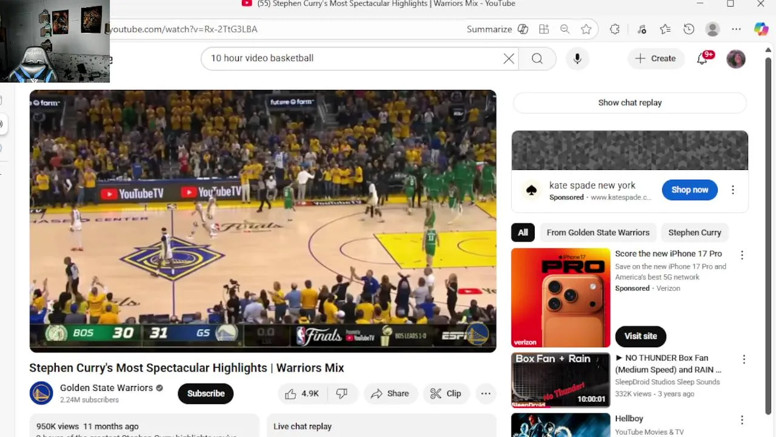Open the Favorites list icon
The width and height of the screenshot is (776, 437).
[665, 29]
